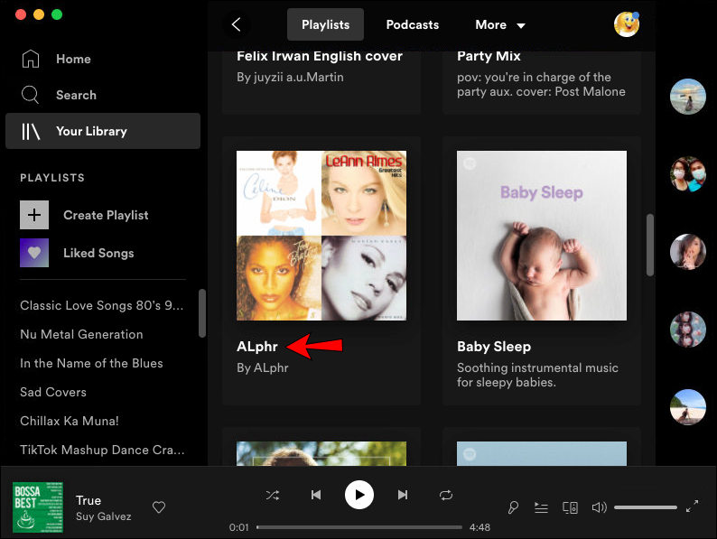Open the friend avatar with sunset sea photo
Image resolution: width=717 pixels, height=539 pixels.
(688, 97)
